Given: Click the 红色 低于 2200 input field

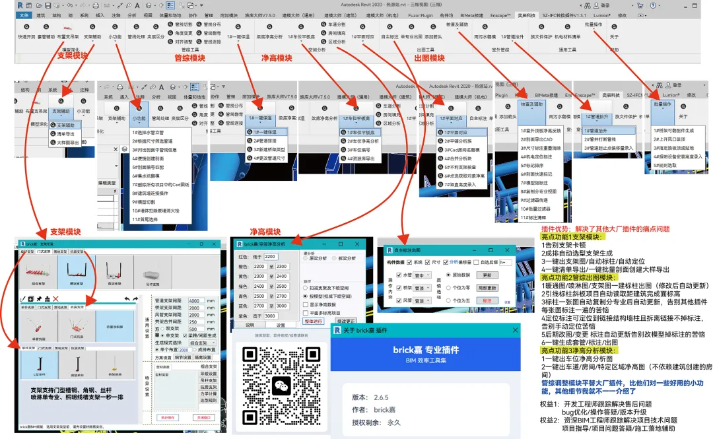Looking at the screenshot, I should point(270,257).
